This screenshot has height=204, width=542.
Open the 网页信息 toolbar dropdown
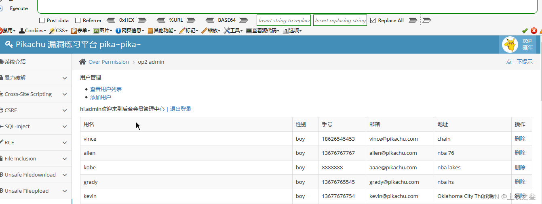coord(130,30)
